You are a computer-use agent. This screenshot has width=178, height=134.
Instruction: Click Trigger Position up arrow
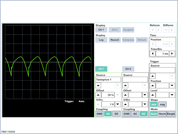click(153, 85)
